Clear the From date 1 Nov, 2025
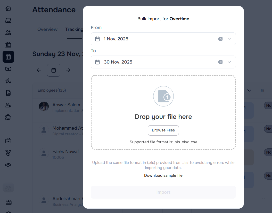The height and width of the screenshot is (213, 272). coord(220,39)
